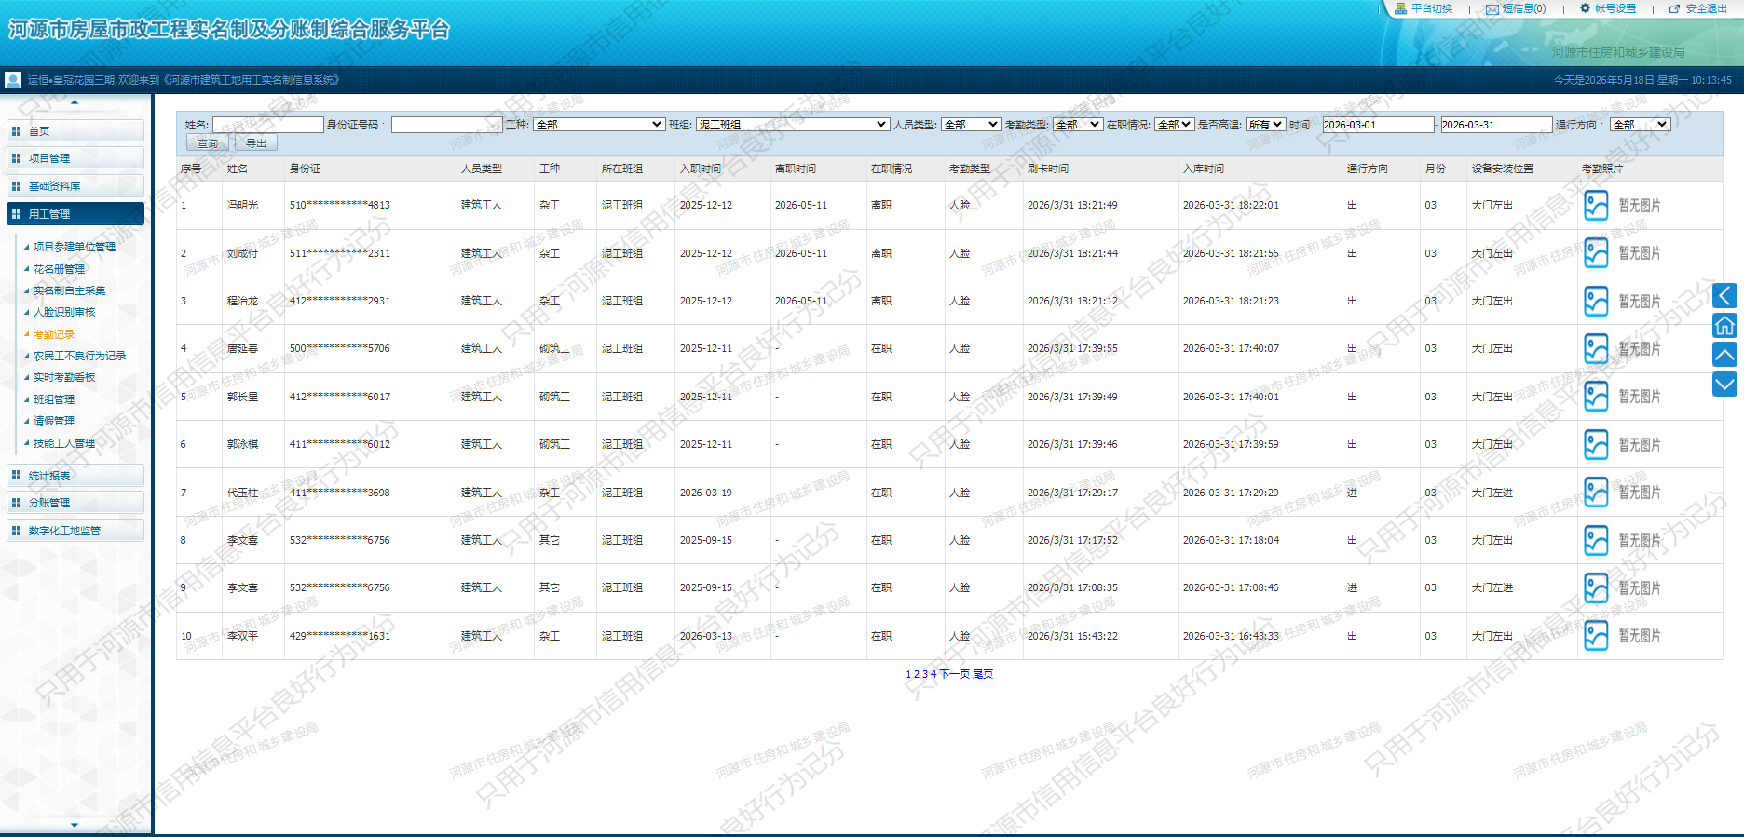Click photo placeholder icon in row 9 李文喜
Image resolution: width=1744 pixels, height=837 pixels.
(1596, 587)
